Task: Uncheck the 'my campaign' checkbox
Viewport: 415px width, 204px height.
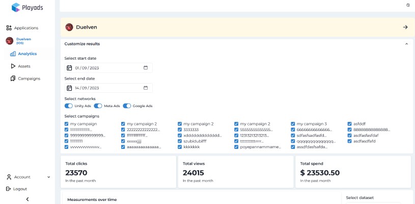Action: pyautogui.click(x=66, y=124)
